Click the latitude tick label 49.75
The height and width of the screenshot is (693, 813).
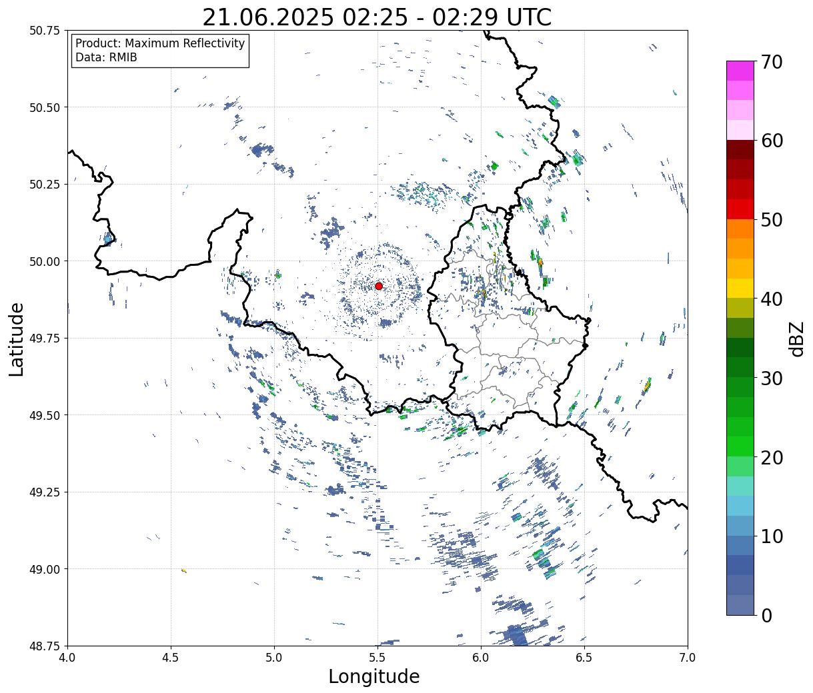pos(44,339)
